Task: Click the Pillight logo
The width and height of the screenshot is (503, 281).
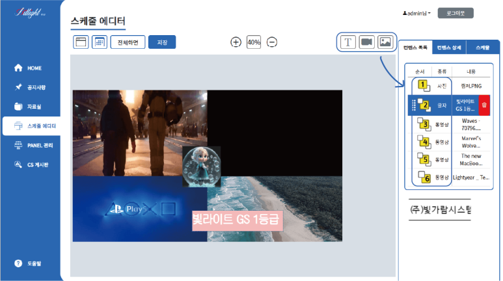Action: coord(30,13)
